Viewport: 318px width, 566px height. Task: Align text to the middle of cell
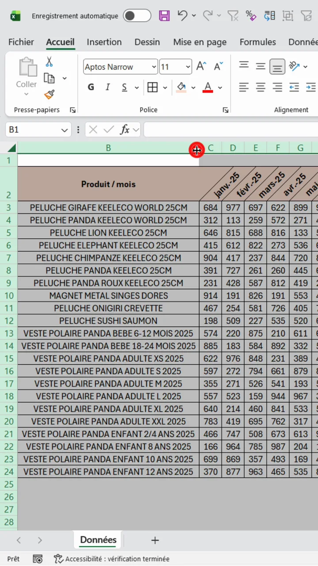click(261, 66)
